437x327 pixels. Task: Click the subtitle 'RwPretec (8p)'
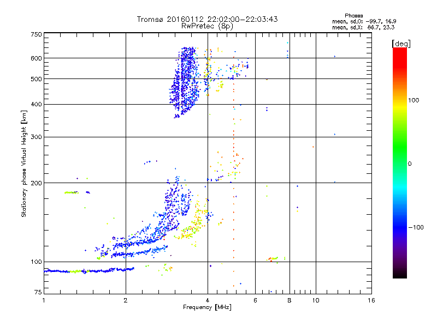(x=207, y=26)
